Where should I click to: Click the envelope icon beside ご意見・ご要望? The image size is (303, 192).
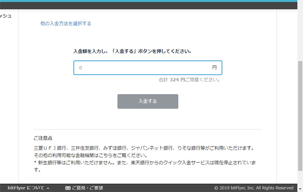68,188
